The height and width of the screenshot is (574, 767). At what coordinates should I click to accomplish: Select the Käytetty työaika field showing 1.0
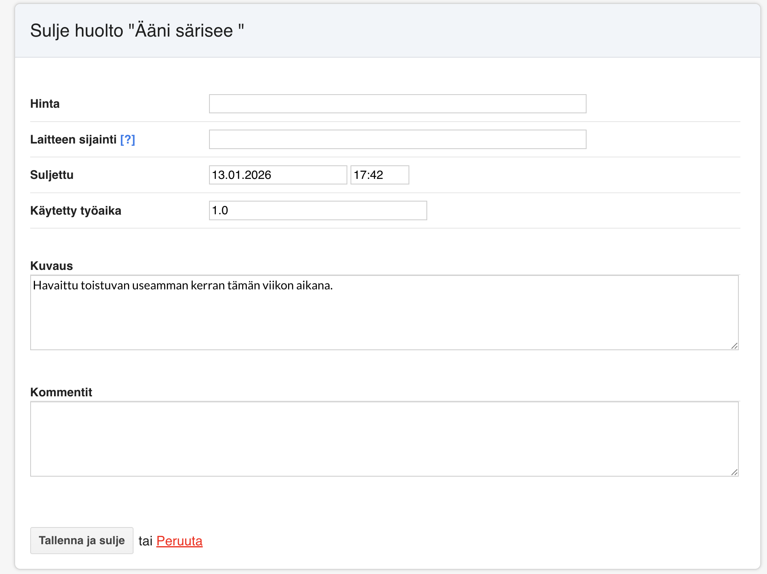tap(318, 211)
